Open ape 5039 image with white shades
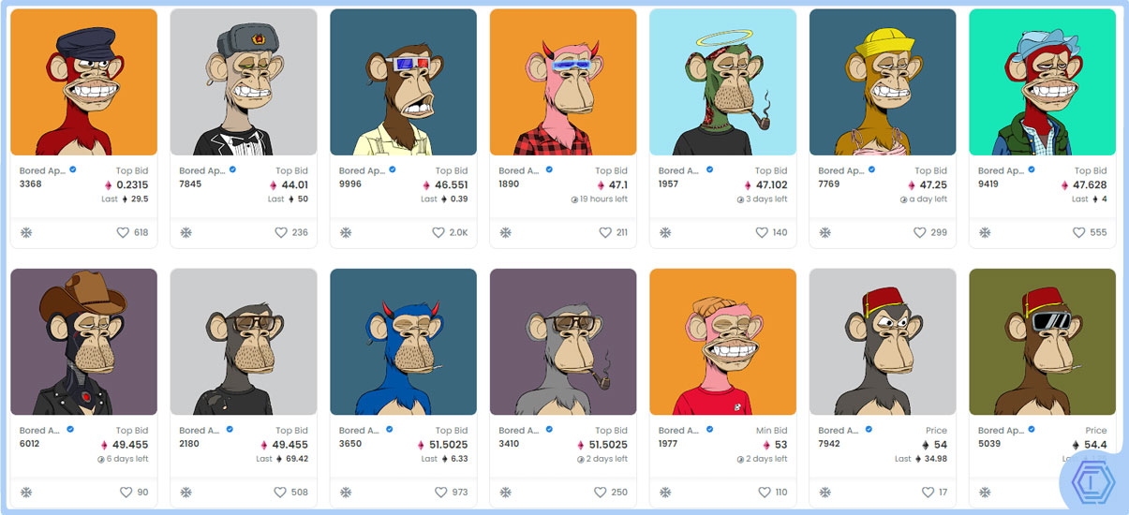The height and width of the screenshot is (515, 1129). [1042, 342]
